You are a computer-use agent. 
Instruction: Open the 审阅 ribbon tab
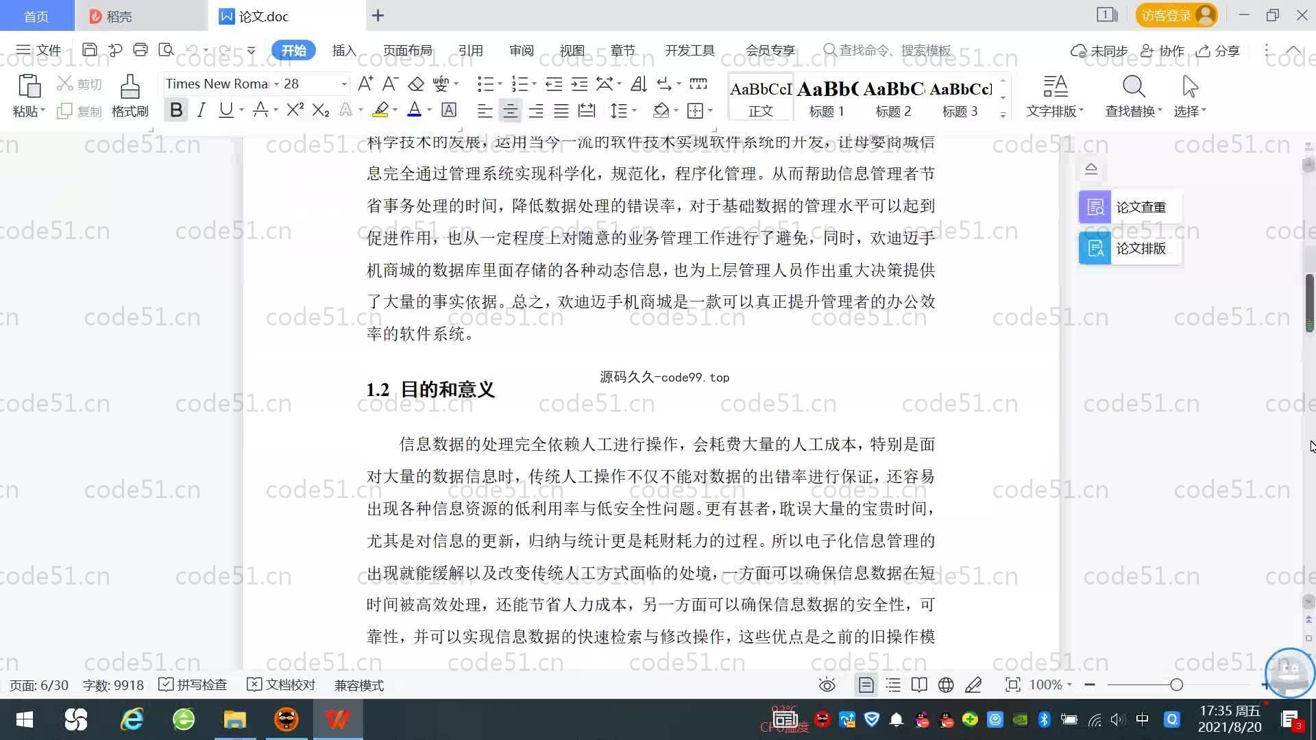(521, 50)
